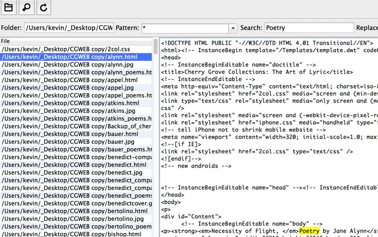Select the bauer.html file row

point(76,134)
